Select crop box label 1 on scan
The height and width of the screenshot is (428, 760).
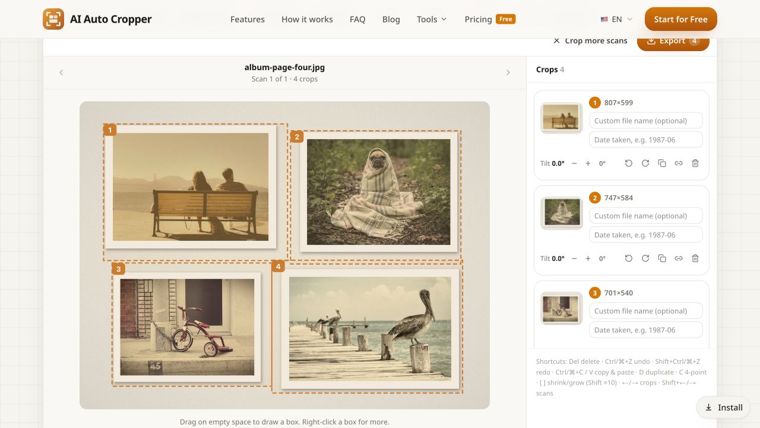(109, 130)
